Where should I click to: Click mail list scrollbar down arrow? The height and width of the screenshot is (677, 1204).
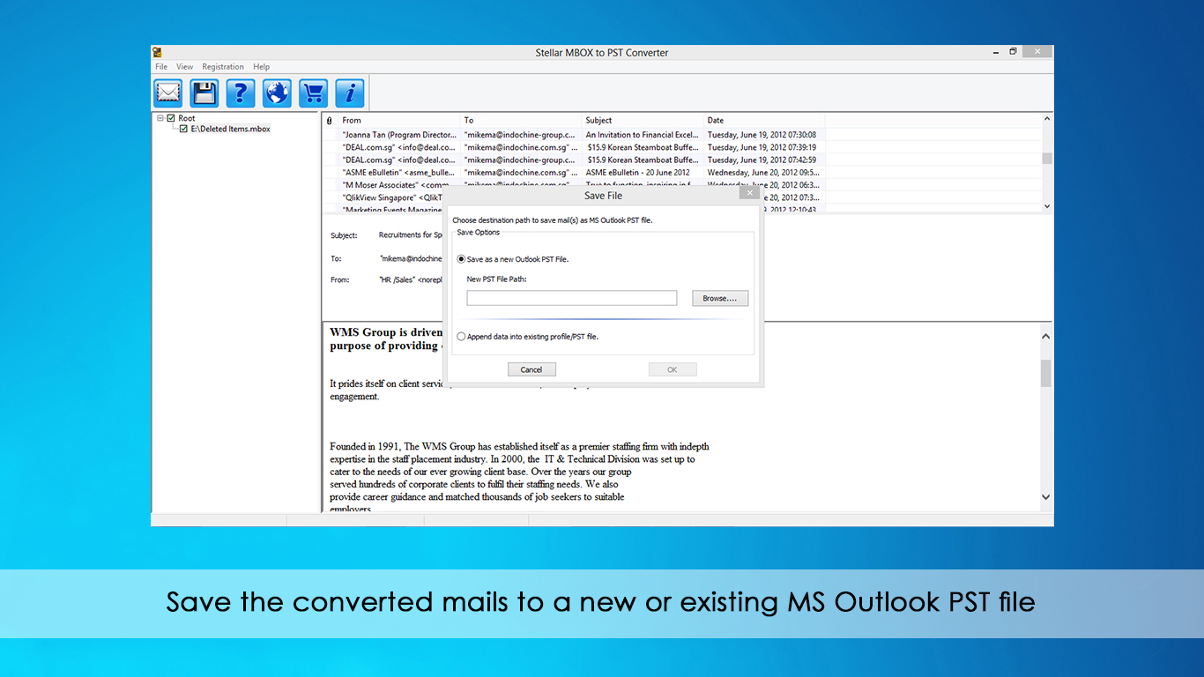pyautogui.click(x=1046, y=206)
